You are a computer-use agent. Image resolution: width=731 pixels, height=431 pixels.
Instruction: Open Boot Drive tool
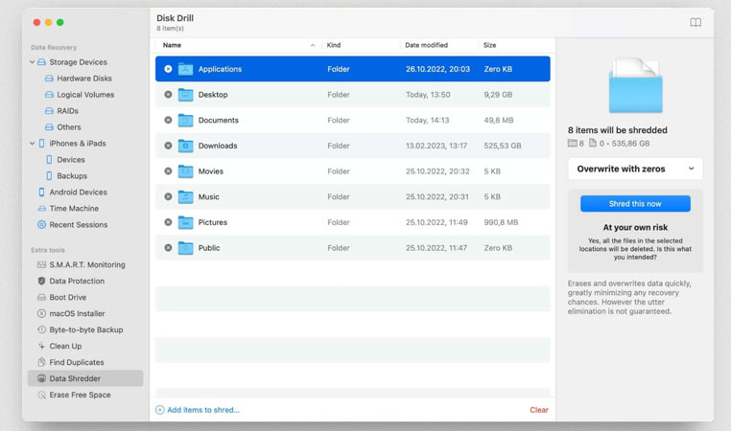[67, 298]
